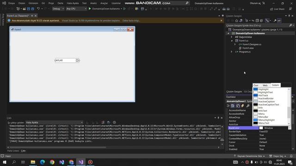Open Windows Start menu
The height and width of the screenshot is (166, 296).
pyautogui.click(x=5, y=162)
